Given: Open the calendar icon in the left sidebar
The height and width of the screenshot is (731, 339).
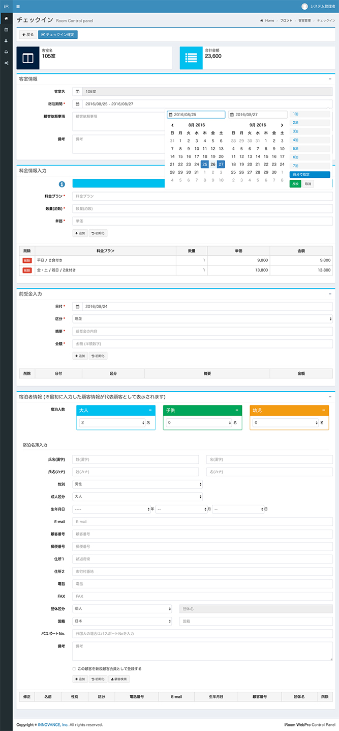Looking at the screenshot, I should pos(6,30).
